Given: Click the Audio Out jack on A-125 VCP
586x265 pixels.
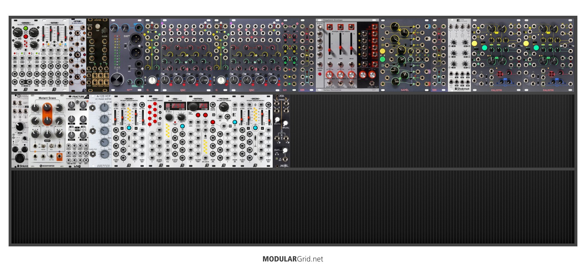Looking at the screenshot, I should pyautogui.click(x=93, y=154).
